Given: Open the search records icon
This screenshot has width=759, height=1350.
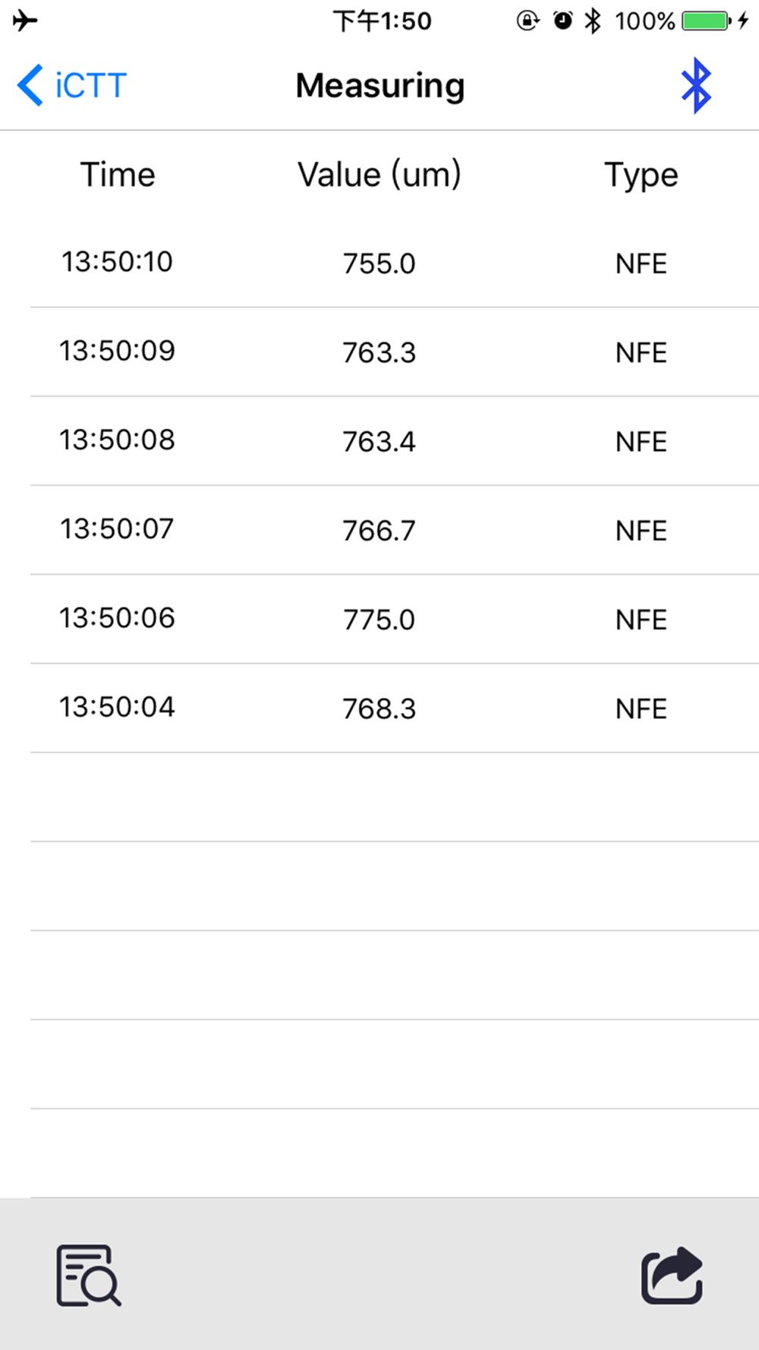Looking at the screenshot, I should (88, 1276).
